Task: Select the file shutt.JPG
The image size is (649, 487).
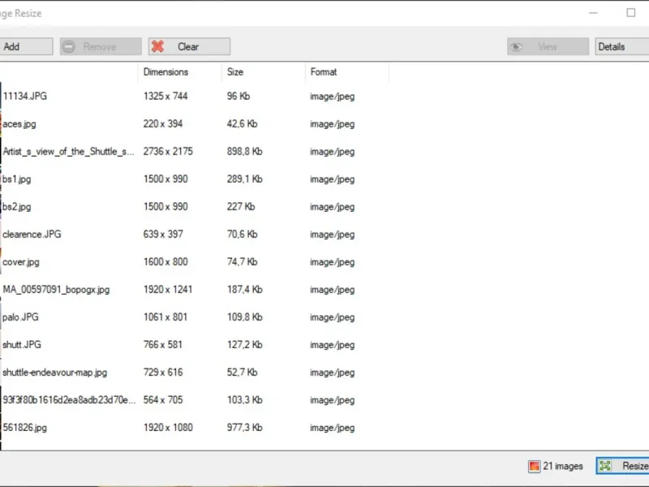Action: coord(22,344)
